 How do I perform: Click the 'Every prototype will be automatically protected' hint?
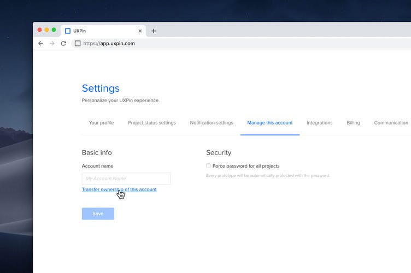point(268,175)
